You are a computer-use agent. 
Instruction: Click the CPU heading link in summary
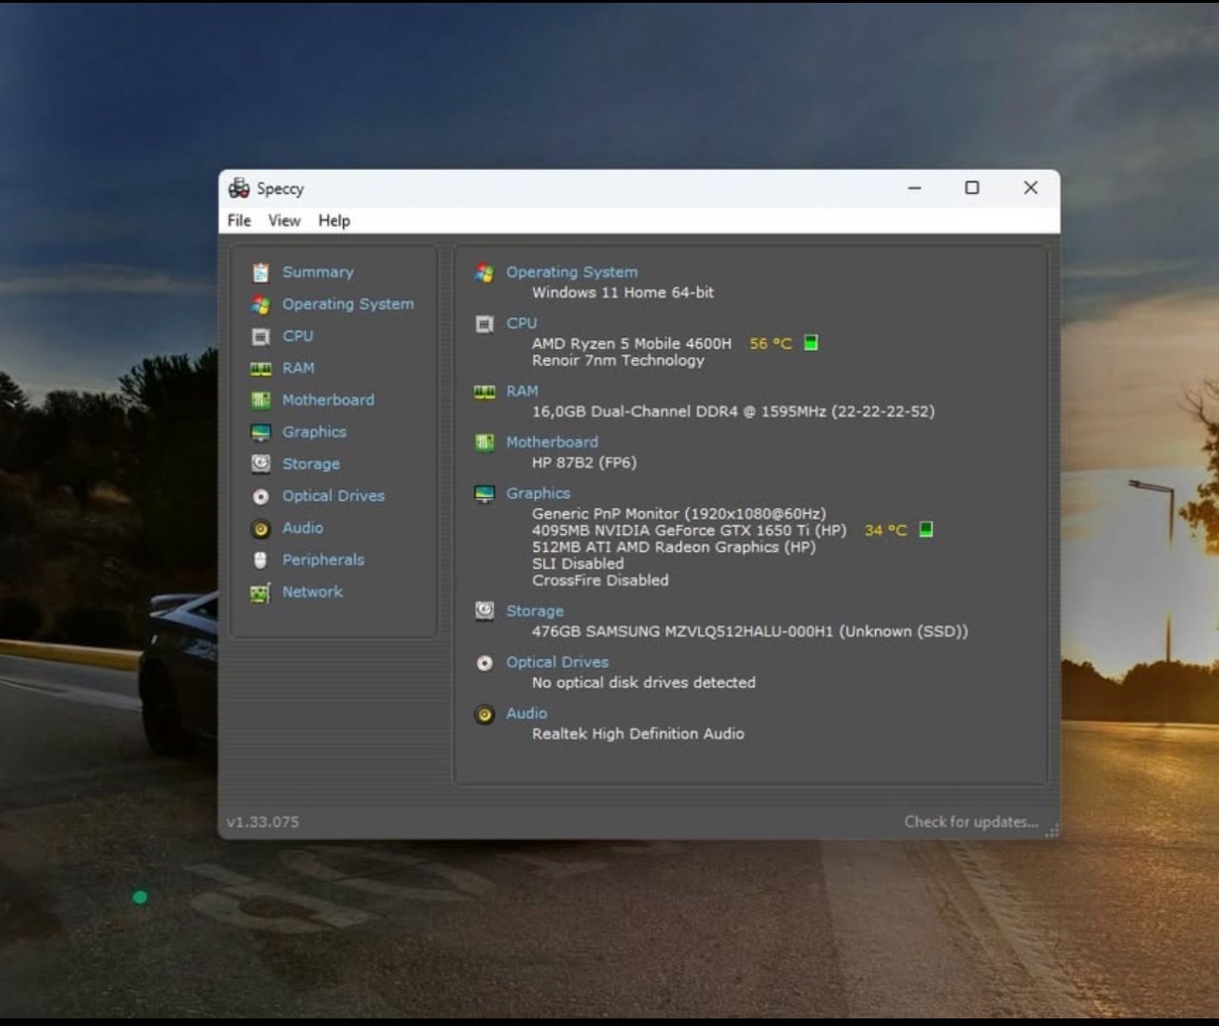(x=522, y=323)
